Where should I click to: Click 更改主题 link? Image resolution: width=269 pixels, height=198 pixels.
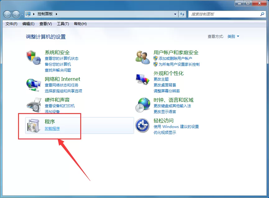click(x=161, y=79)
